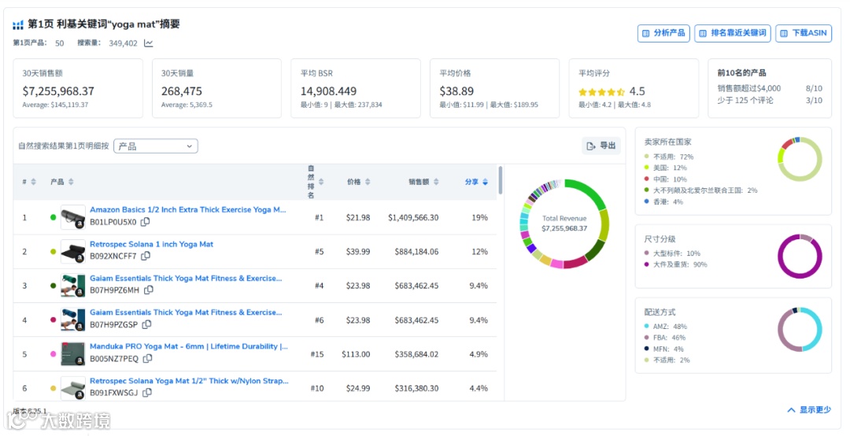Select 平均 BSR value 14,908.449

(x=328, y=91)
